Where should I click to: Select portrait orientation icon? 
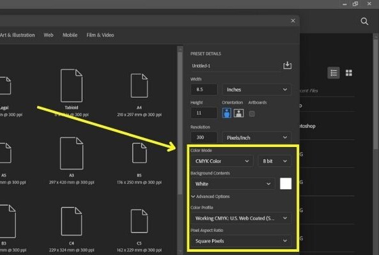click(226, 113)
